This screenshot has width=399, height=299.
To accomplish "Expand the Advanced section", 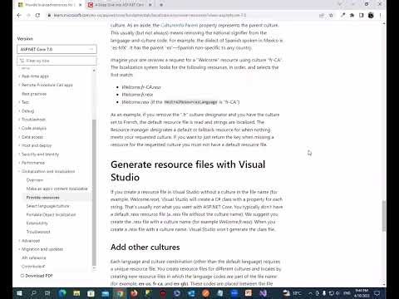I will (31, 241).
